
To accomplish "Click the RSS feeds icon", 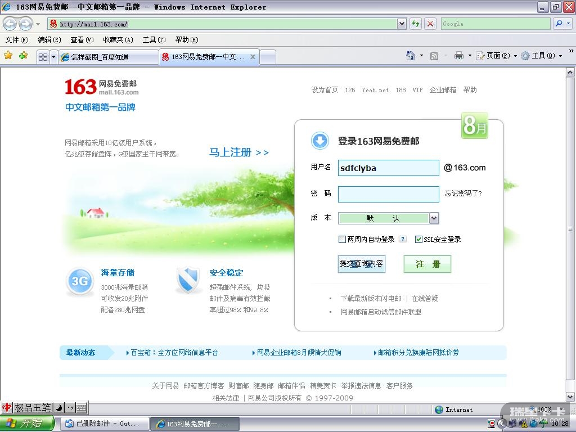I will (434, 56).
